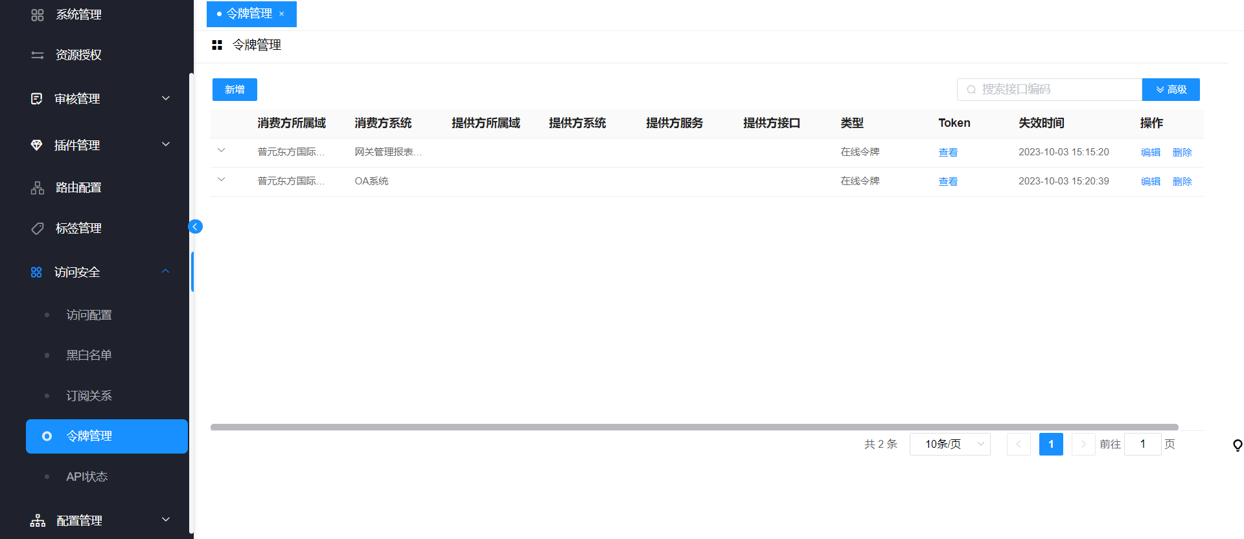The height and width of the screenshot is (539, 1244).
Task: Click the 类型 column header
Action: (x=852, y=123)
